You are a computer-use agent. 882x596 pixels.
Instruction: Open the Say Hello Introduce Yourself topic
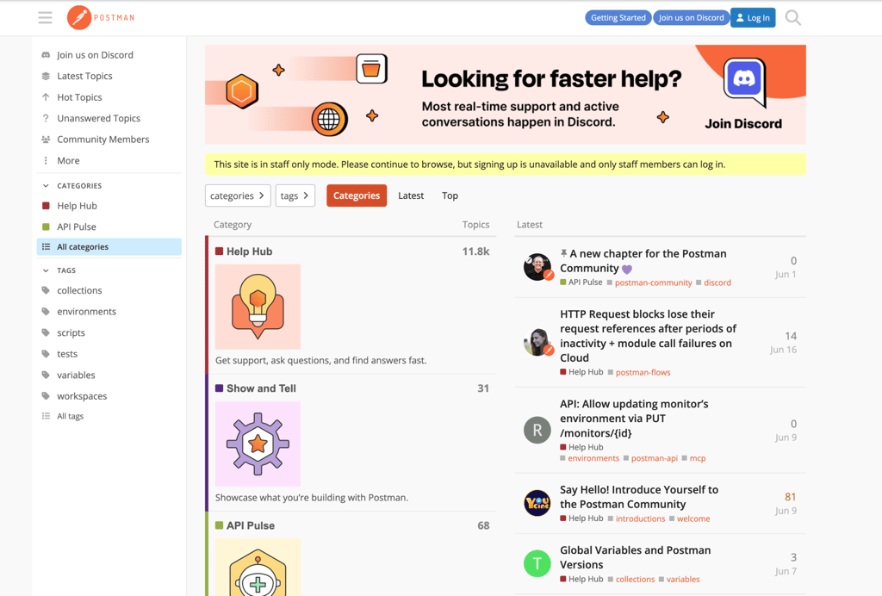[639, 497]
